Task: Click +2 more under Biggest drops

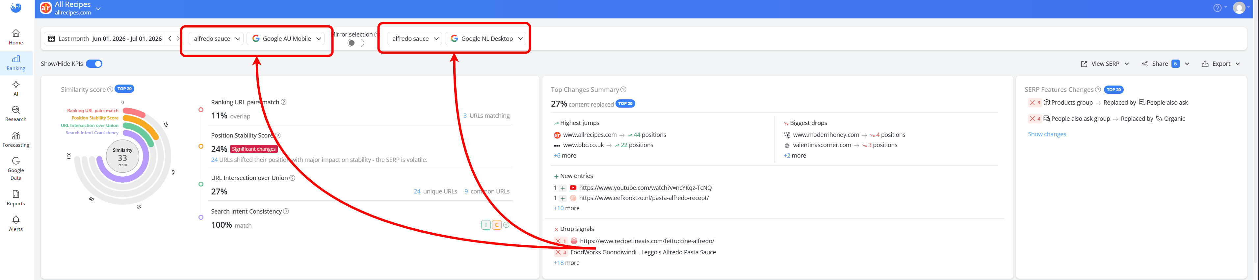Action: coord(795,155)
